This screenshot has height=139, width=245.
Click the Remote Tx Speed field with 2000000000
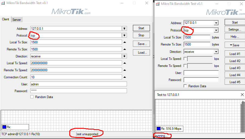click(76, 70)
